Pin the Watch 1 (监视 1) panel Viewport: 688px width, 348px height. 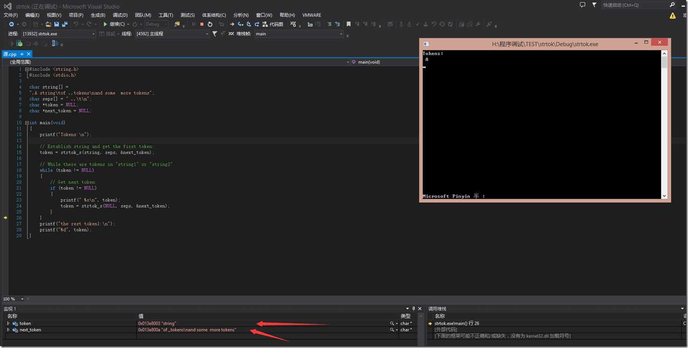coord(413,309)
